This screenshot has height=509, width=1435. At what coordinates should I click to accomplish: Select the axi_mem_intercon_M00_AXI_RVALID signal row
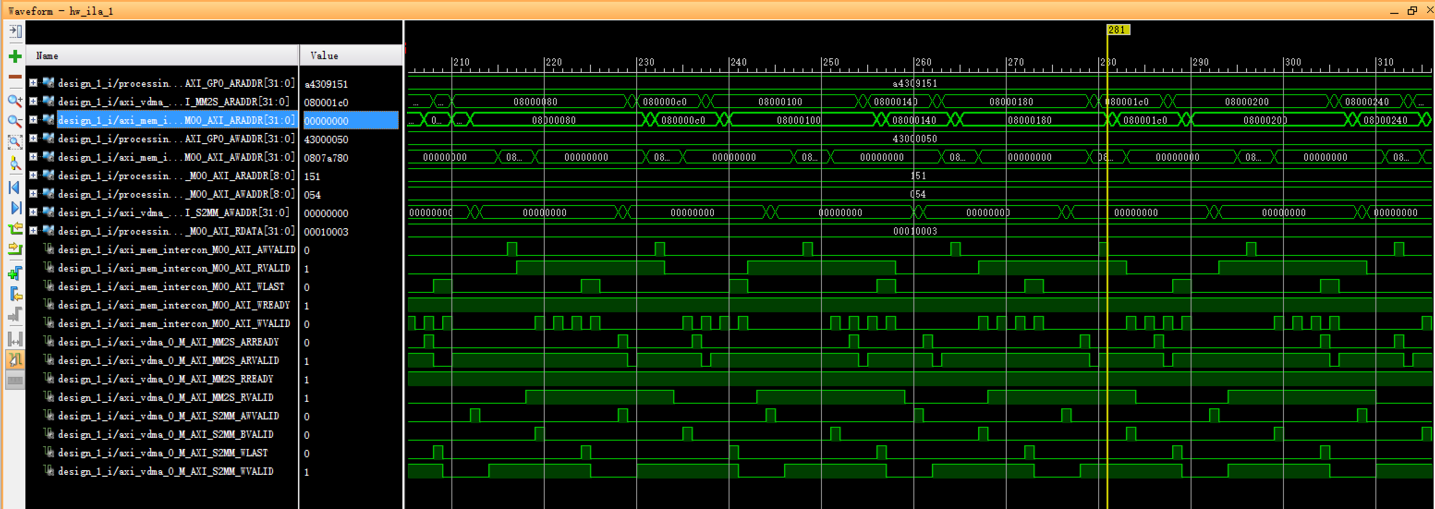pos(174,268)
